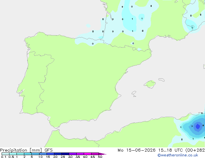Click the legend label '0.5'
205x158 pixels.
pyautogui.click(x=11, y=157)
